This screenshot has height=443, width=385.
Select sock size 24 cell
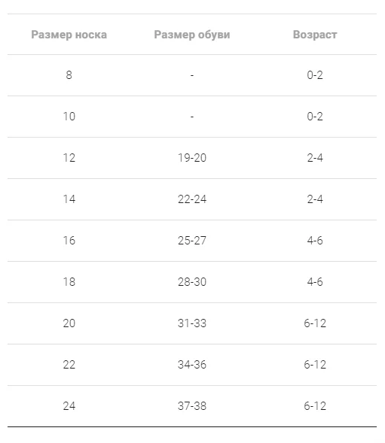[x=69, y=406]
